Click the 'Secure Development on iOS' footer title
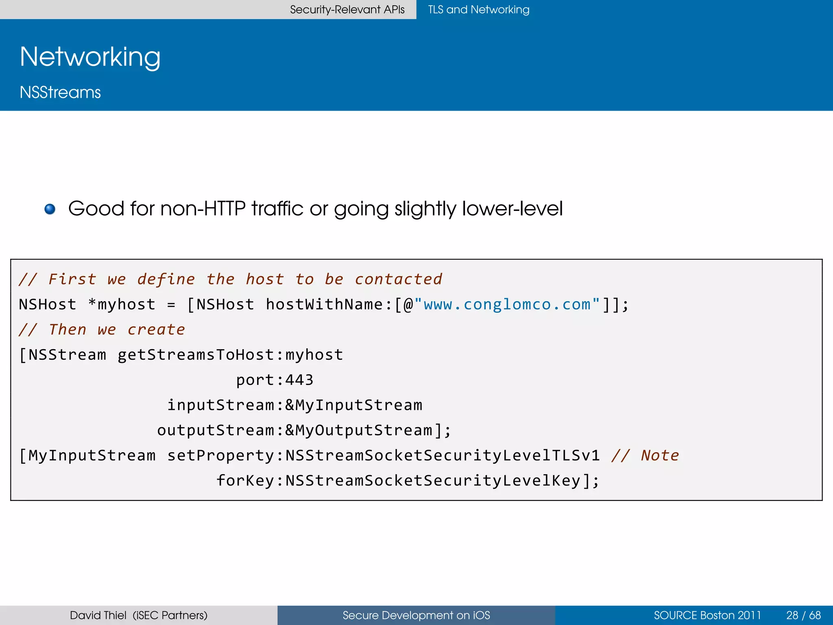 pyautogui.click(x=416, y=615)
